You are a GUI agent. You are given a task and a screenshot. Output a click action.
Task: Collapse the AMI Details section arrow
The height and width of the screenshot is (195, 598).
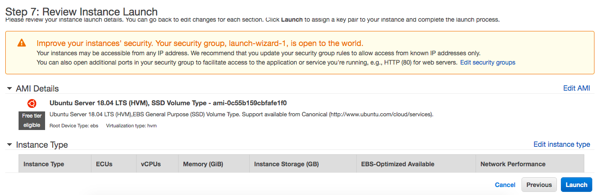tap(9, 88)
